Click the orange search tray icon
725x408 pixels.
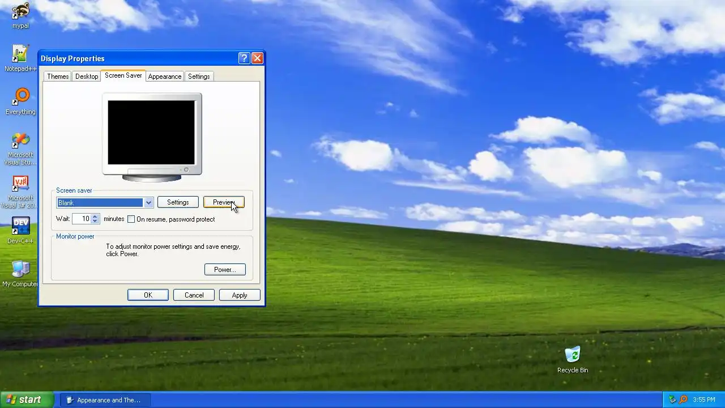point(684,400)
